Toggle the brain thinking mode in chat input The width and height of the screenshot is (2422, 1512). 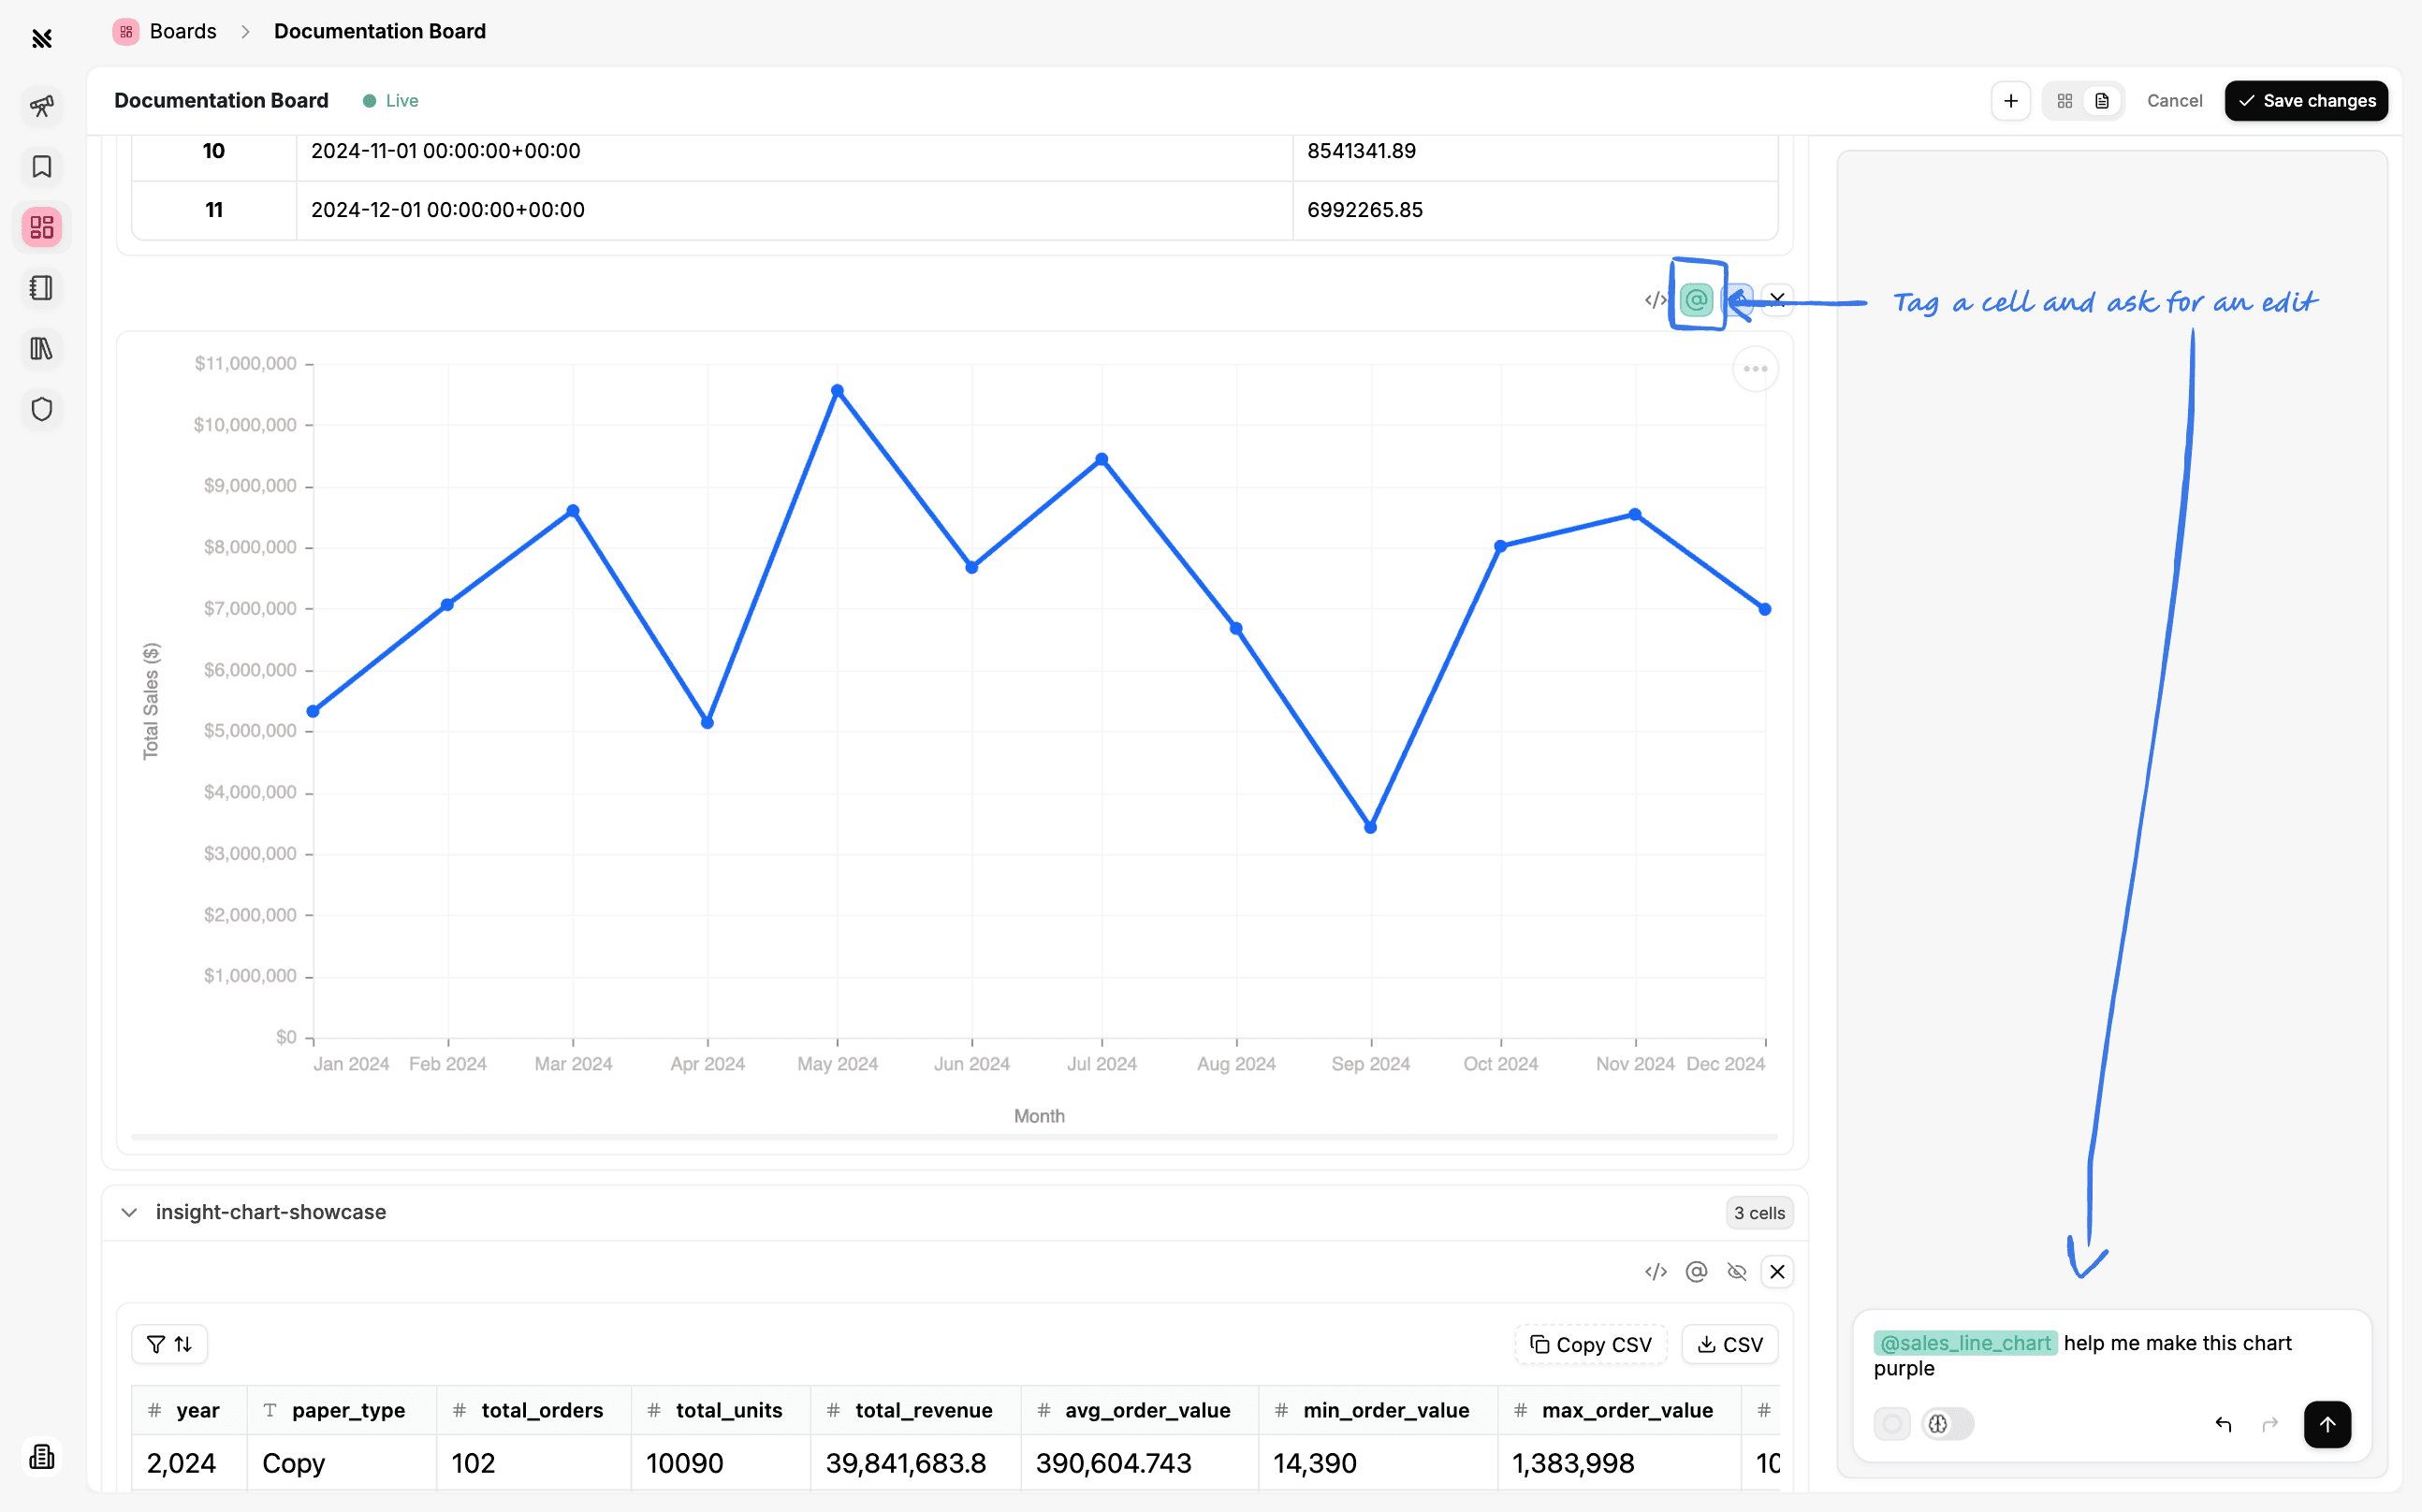[1939, 1423]
